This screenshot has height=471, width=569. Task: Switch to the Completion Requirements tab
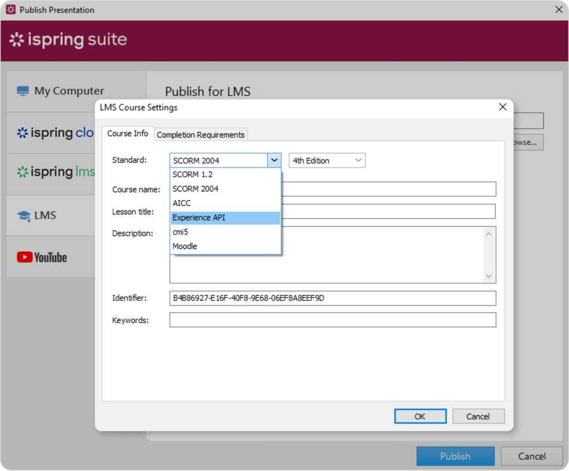click(x=201, y=134)
